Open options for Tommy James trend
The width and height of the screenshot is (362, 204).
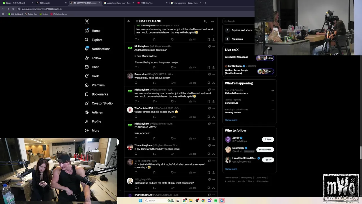tap(273, 110)
